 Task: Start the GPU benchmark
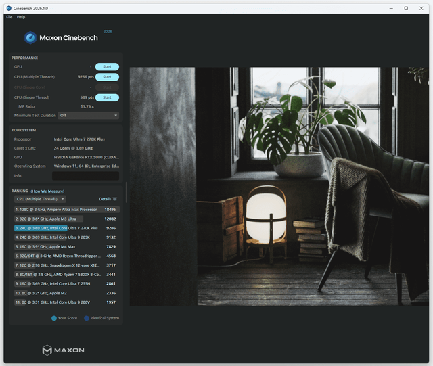(107, 66)
